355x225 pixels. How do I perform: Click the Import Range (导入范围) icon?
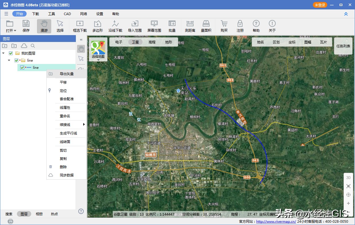point(135,24)
